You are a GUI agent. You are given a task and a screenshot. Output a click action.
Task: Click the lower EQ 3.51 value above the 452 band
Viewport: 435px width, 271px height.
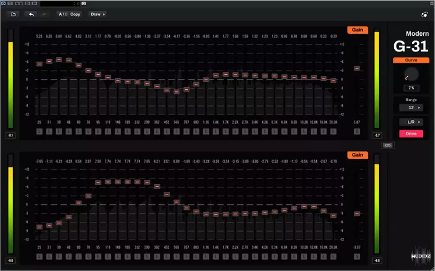pyautogui.click(x=167, y=161)
